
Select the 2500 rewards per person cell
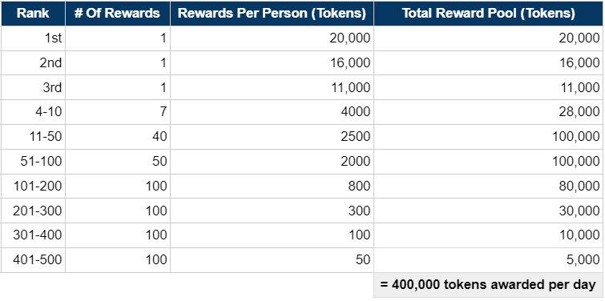pyautogui.click(x=272, y=137)
